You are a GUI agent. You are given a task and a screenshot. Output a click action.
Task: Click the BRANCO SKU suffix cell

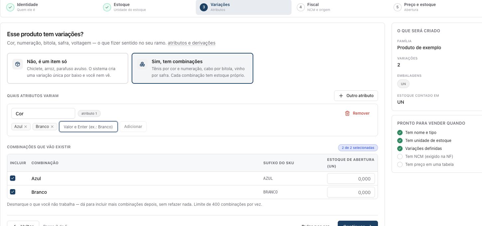pos(270,192)
